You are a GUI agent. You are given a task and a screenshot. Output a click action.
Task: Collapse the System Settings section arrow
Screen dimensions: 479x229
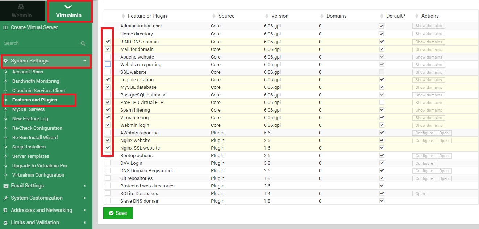pos(85,61)
